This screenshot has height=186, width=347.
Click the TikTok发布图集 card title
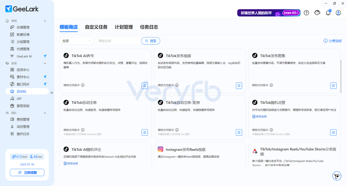click(x=273, y=56)
